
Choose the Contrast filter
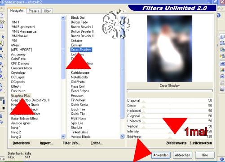click(x=76, y=45)
